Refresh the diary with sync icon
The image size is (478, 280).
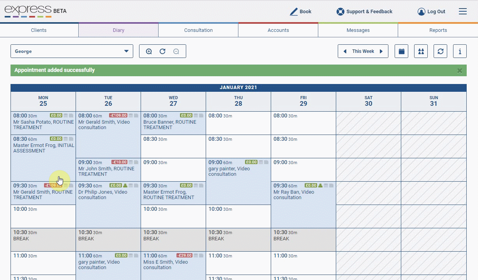pyautogui.click(x=440, y=51)
